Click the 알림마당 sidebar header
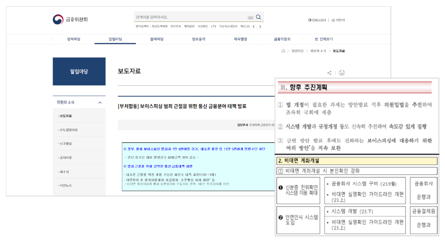This screenshot has height=243, width=445. pyautogui.click(x=79, y=71)
